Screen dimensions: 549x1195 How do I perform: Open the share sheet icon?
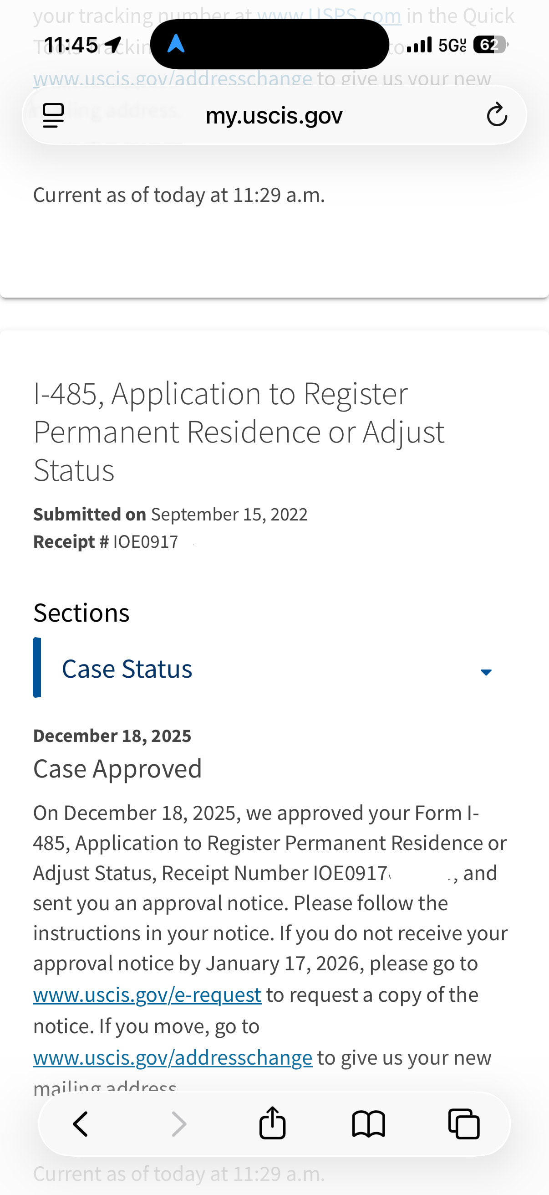pos(272,1123)
